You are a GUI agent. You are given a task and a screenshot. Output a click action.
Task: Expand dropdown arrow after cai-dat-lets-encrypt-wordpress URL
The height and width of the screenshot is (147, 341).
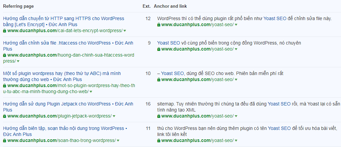pos(125,31)
